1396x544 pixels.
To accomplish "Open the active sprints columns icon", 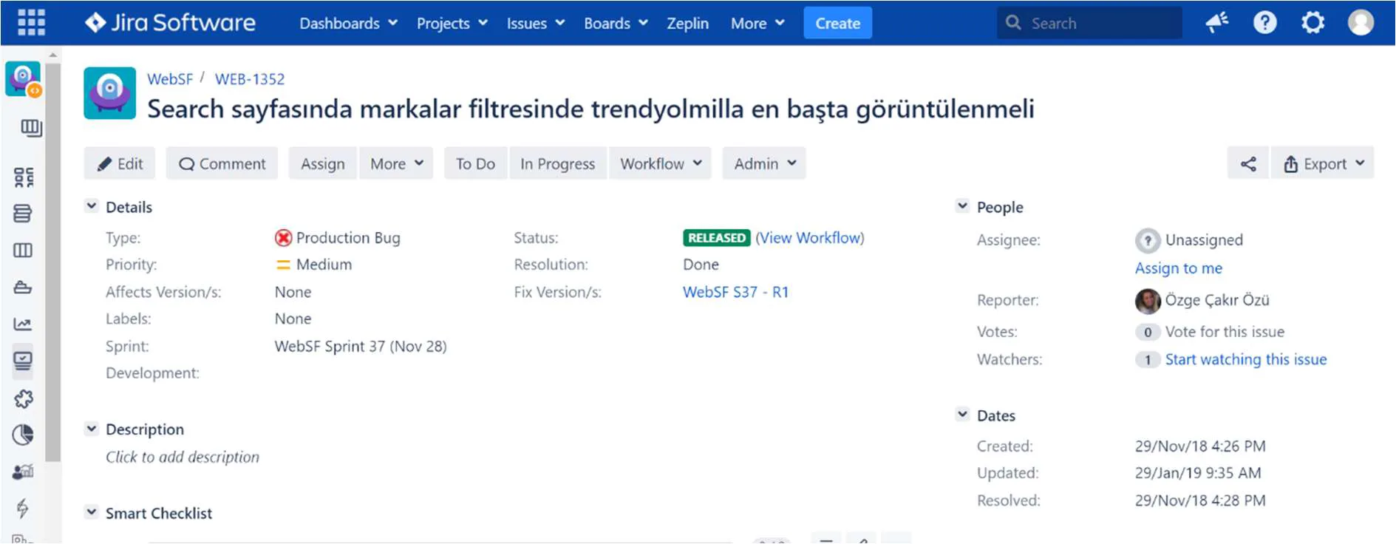I will tap(23, 251).
